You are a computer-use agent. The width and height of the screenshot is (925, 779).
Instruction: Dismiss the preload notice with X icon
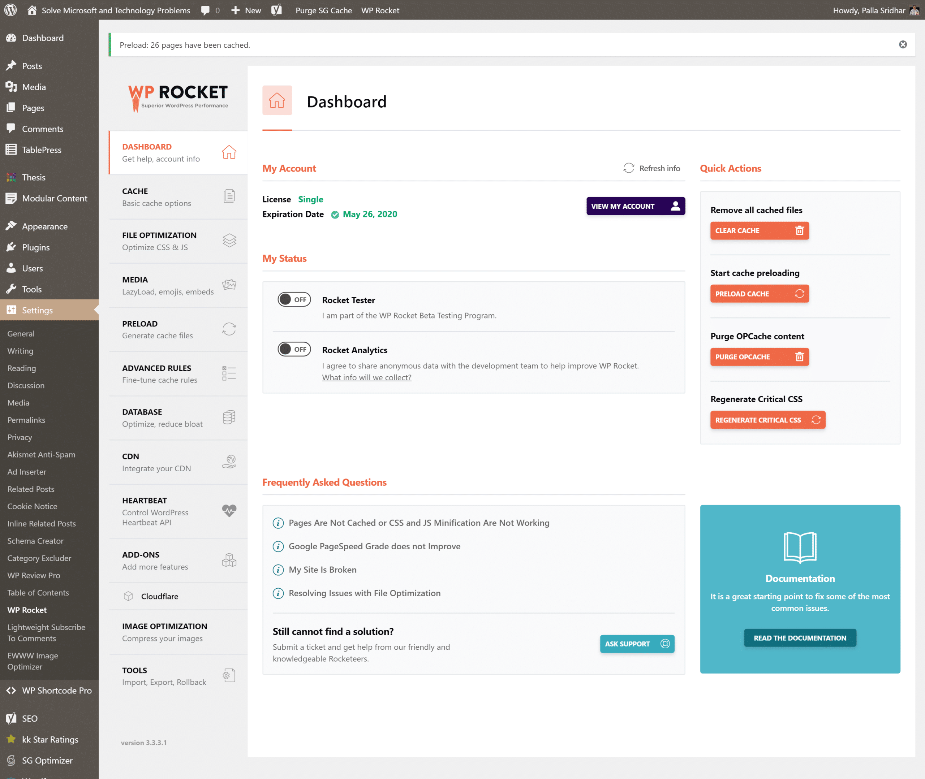[903, 45]
